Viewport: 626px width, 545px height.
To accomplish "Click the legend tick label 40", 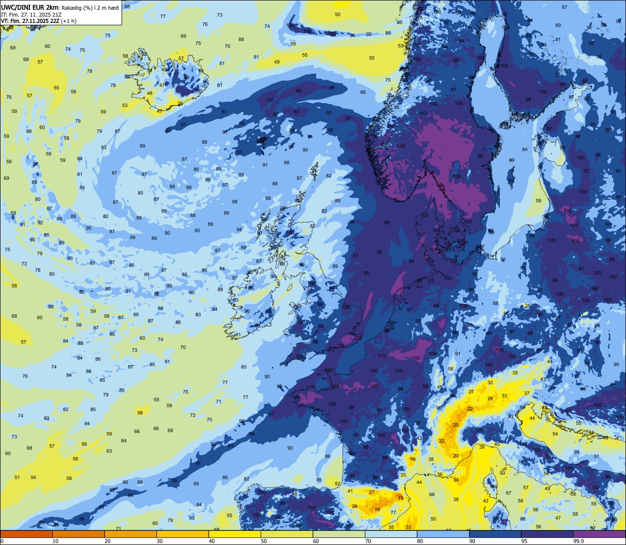I will [x=212, y=541].
